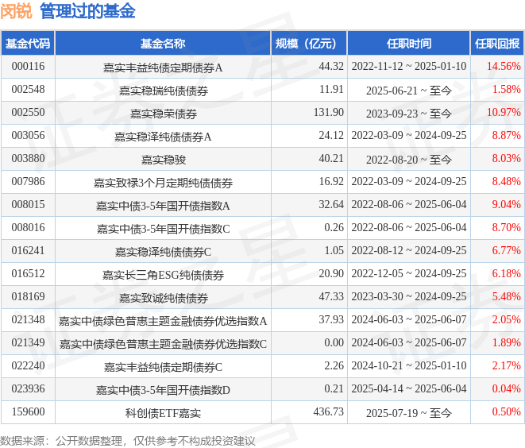The width and height of the screenshot is (525, 448).
Task: Click the 基金代码 column header
Action: coord(28,44)
